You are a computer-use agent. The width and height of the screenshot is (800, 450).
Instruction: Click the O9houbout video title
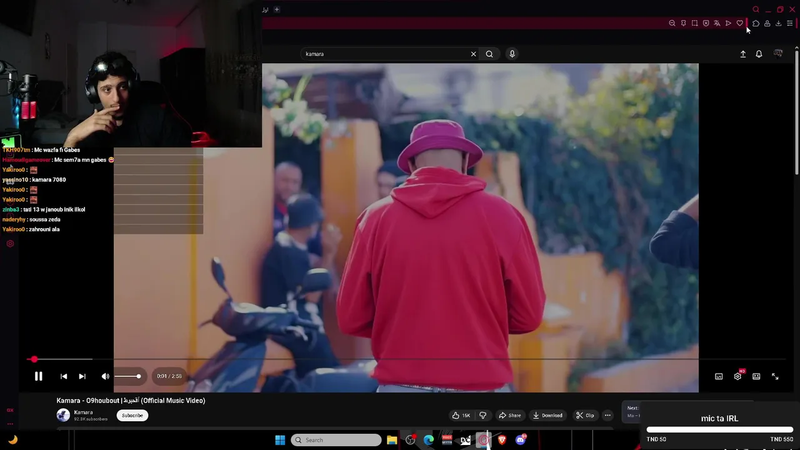(x=131, y=401)
